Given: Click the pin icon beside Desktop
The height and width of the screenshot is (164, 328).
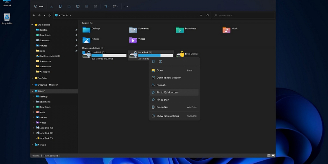Looking at the screenshot, I should 76,30.
